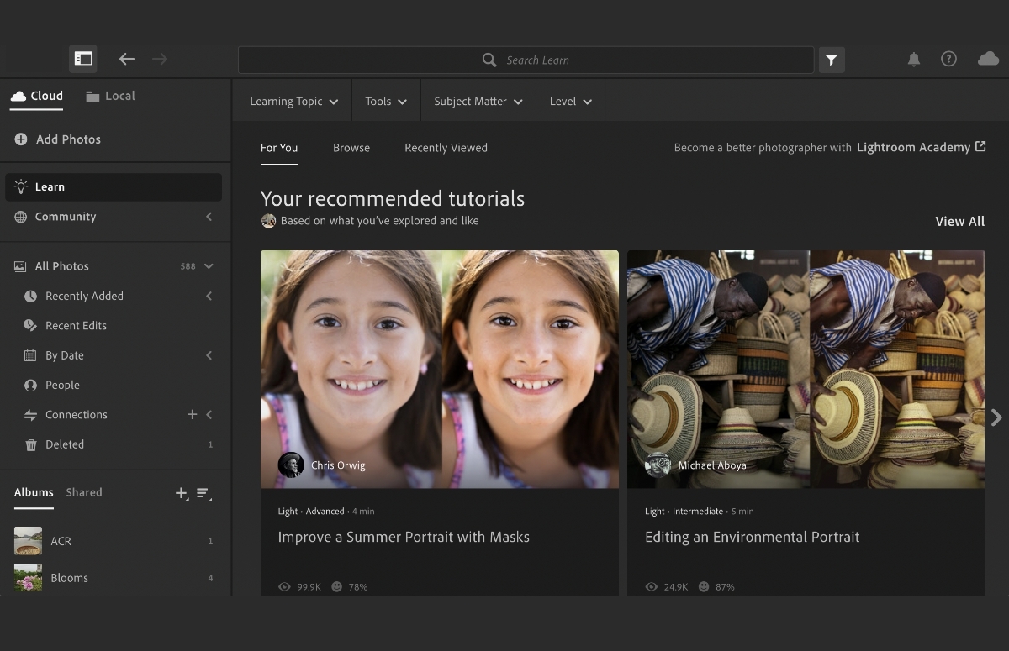
Task: Open notifications bell icon
Action: 913,60
